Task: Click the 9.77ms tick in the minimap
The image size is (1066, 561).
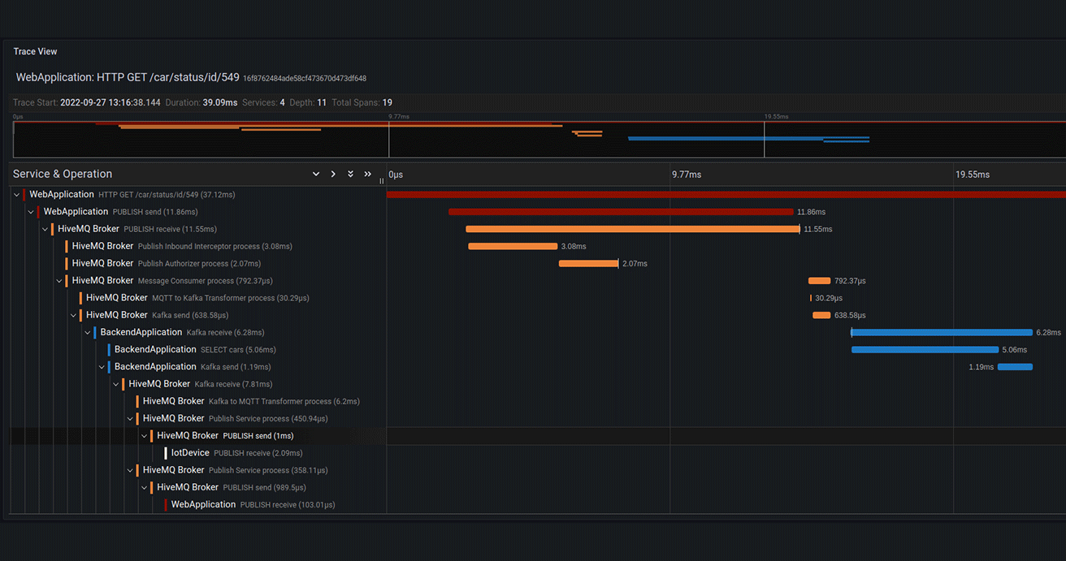Action: (x=399, y=117)
